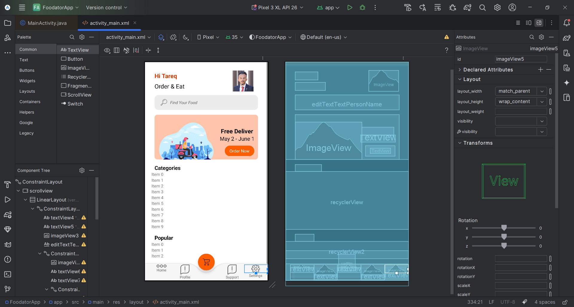Open the Problems exclamation tool window

coord(8,259)
